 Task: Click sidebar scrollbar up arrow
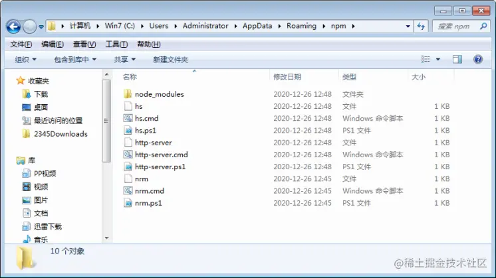click(106, 75)
